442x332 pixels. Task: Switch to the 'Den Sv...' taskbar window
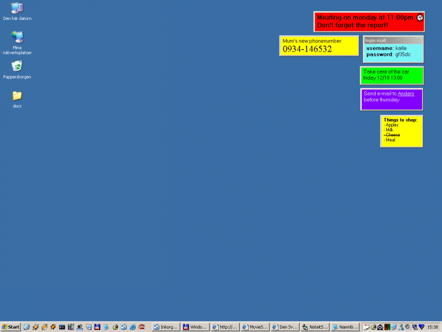click(x=285, y=327)
